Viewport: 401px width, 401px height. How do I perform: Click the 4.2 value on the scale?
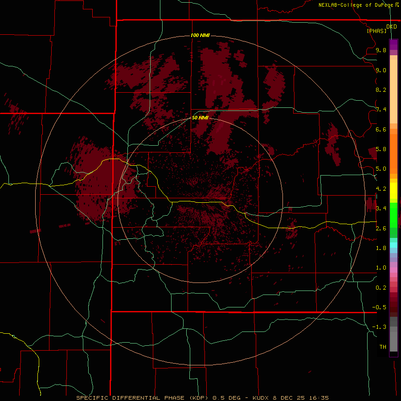pyautogui.click(x=381, y=189)
